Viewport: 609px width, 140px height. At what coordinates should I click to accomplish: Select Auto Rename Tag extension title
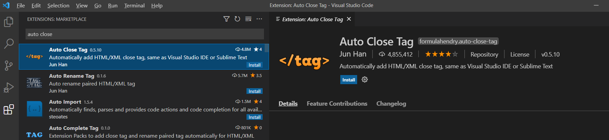(72, 76)
